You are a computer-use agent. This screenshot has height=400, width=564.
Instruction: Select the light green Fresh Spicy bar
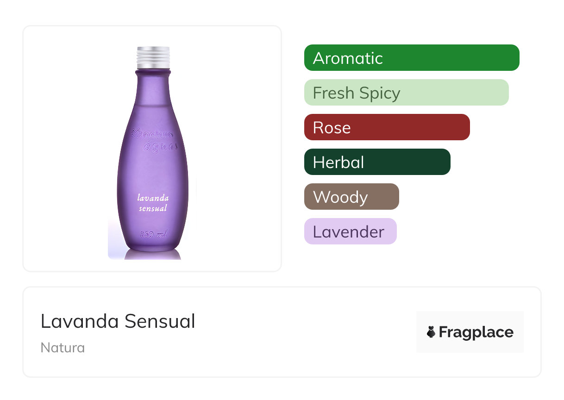pos(406,93)
